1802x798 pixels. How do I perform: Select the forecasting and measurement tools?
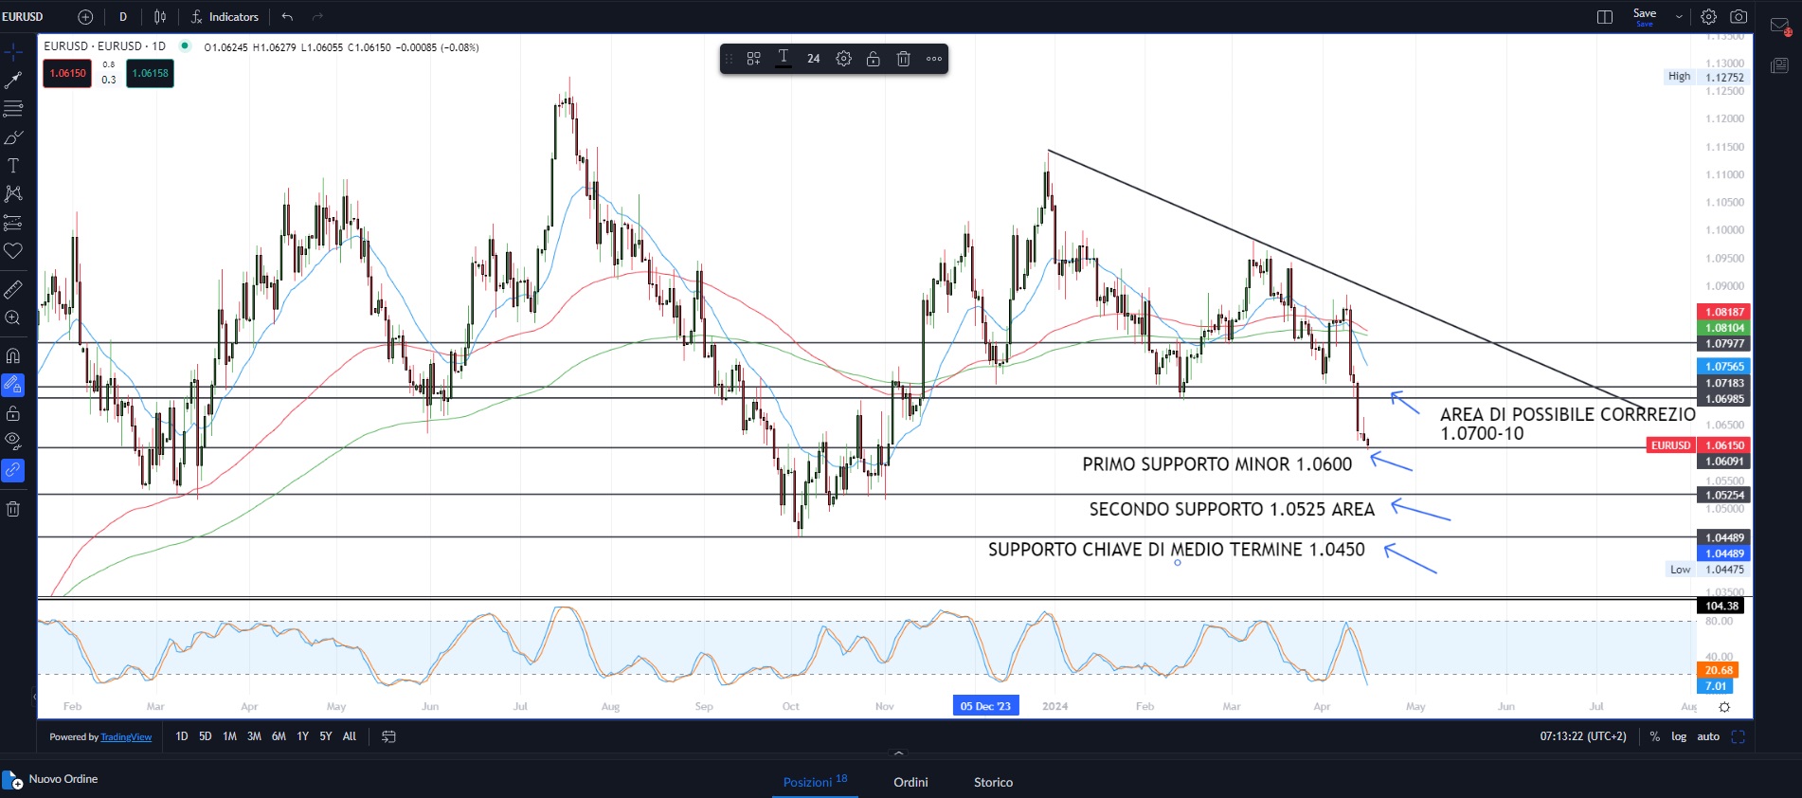coord(13,223)
